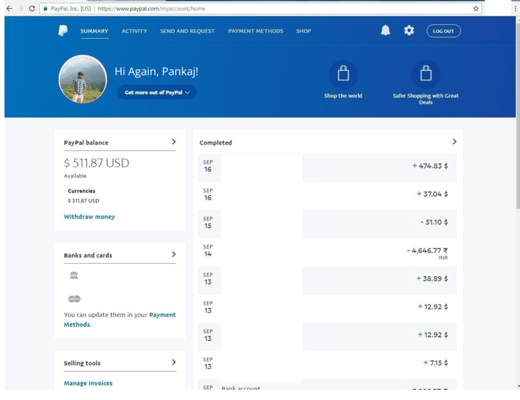Click the PayPal balance heading

coord(86,142)
